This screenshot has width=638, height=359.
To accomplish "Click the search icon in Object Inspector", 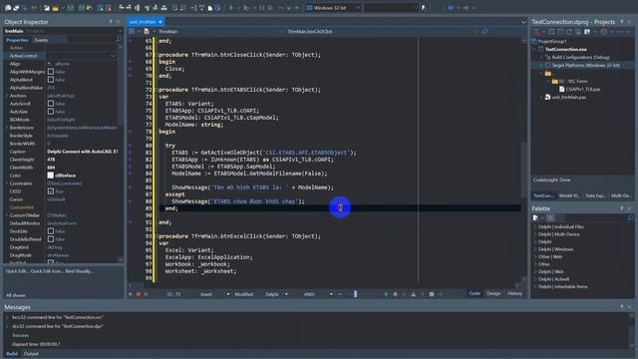I will pos(119,40).
